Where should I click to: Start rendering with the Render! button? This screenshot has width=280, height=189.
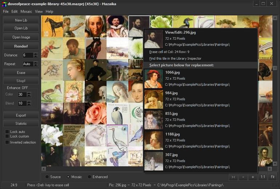click(x=21, y=46)
